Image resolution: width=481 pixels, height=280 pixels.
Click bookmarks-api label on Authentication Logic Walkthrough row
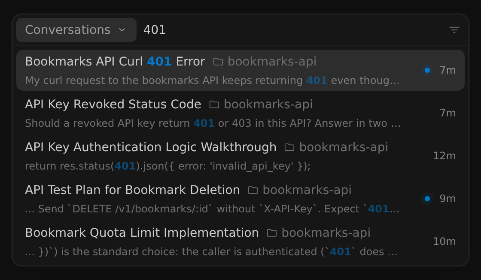(344, 147)
